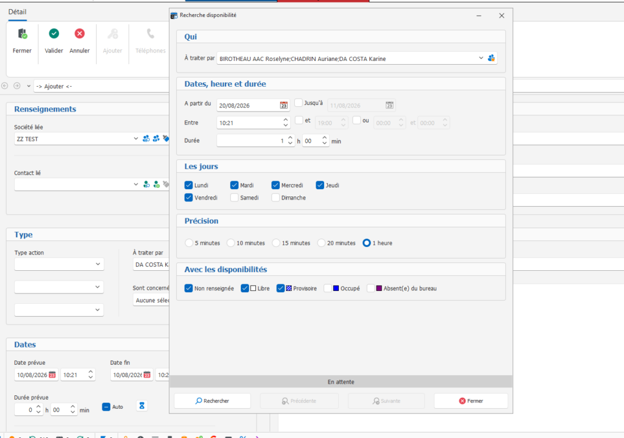
Task: Click second green contact icon beside Contact lié
Action: 157,184
